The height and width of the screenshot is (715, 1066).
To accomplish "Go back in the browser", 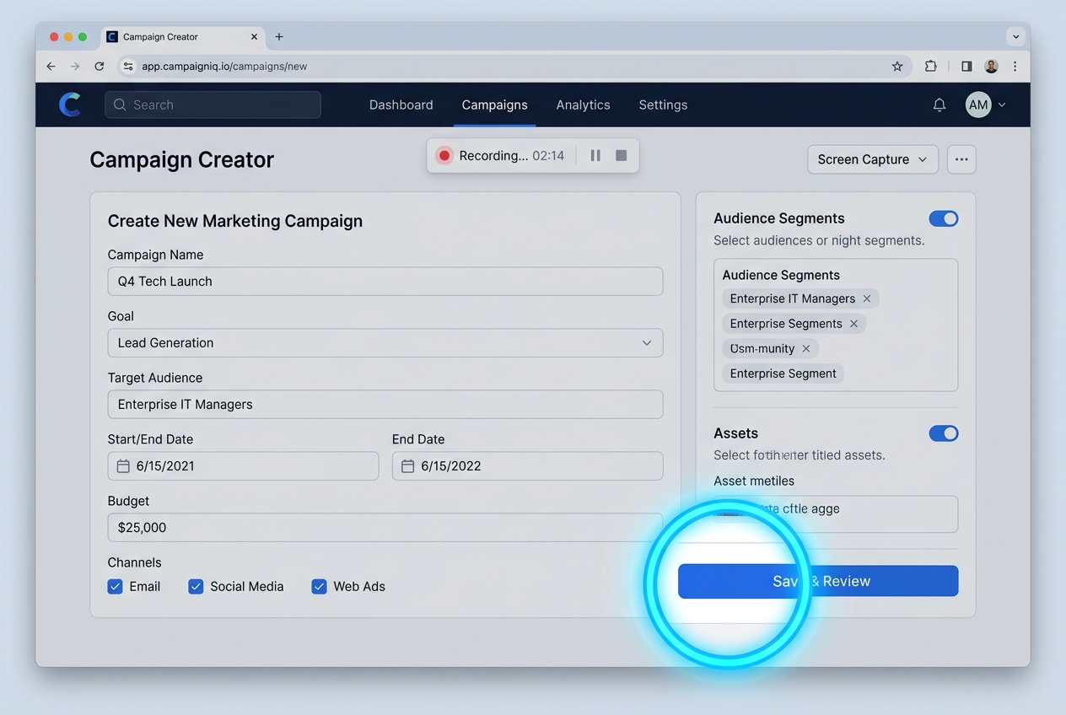I will [x=51, y=67].
